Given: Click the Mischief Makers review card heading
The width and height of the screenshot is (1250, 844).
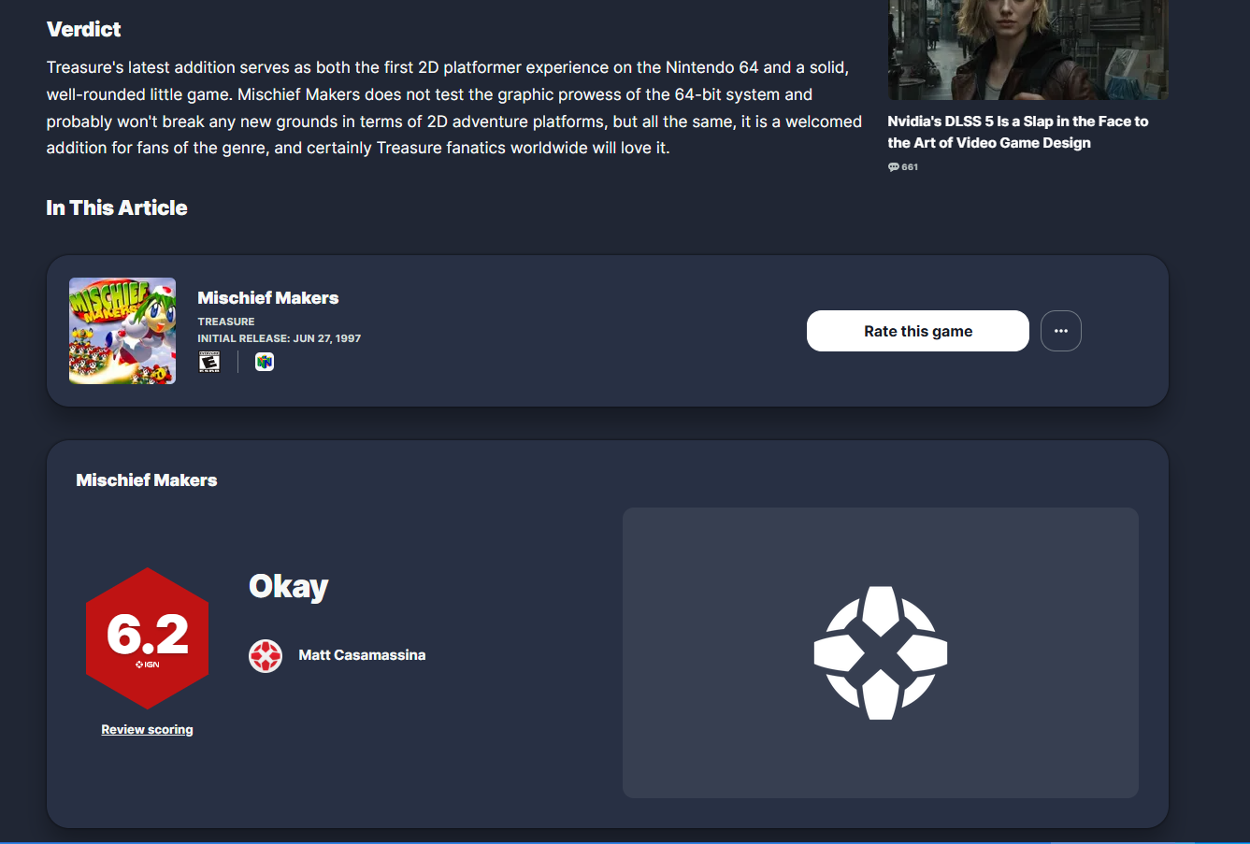Looking at the screenshot, I should [147, 480].
